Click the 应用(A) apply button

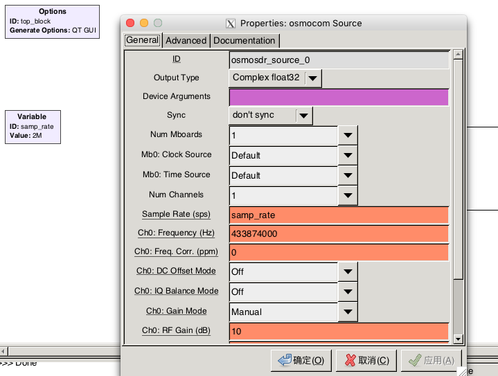(x=432, y=361)
